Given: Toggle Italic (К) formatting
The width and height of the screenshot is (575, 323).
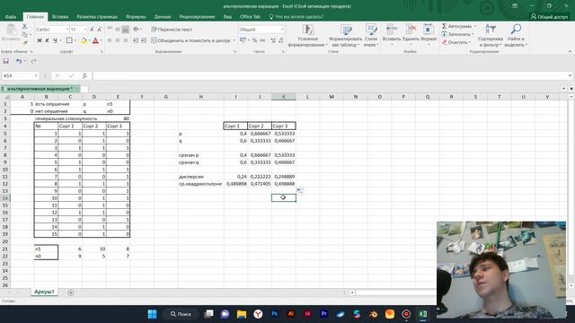Looking at the screenshot, I should click(47, 40).
